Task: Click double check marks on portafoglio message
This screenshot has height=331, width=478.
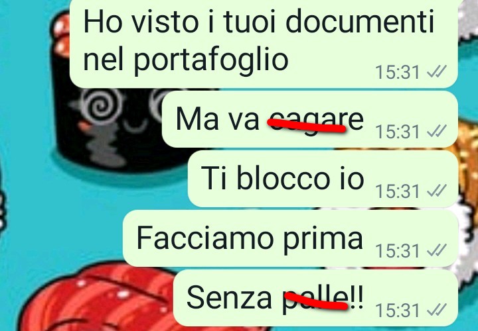Action: 437,71
